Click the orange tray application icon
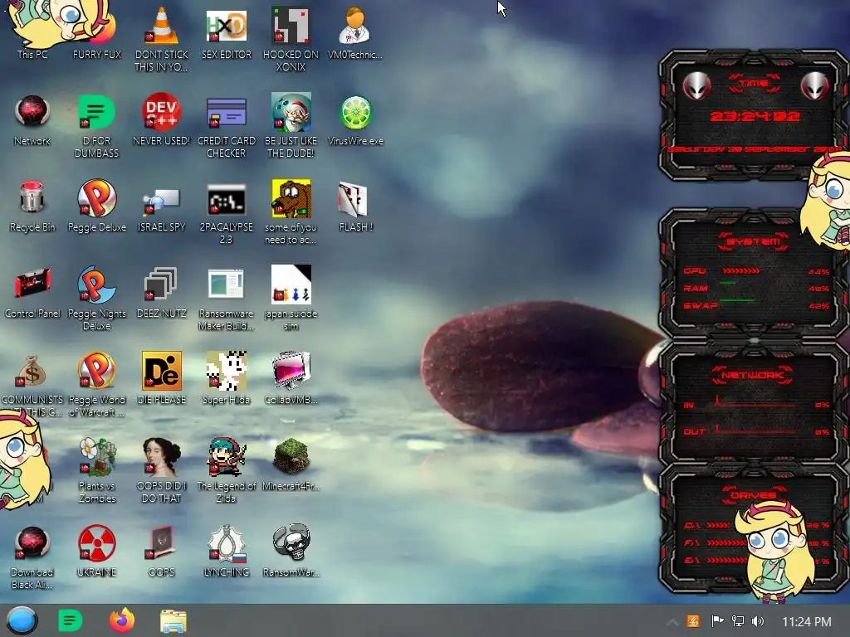Viewport: 850px width, 637px height. tap(693, 621)
